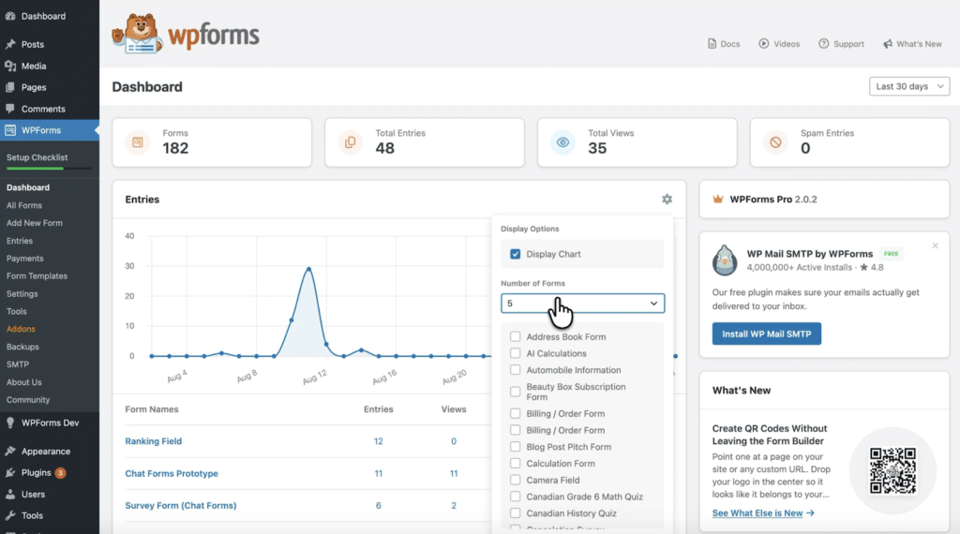960x534 pixels.
Task: Click Install WP Mail SMTP button
Action: (767, 334)
